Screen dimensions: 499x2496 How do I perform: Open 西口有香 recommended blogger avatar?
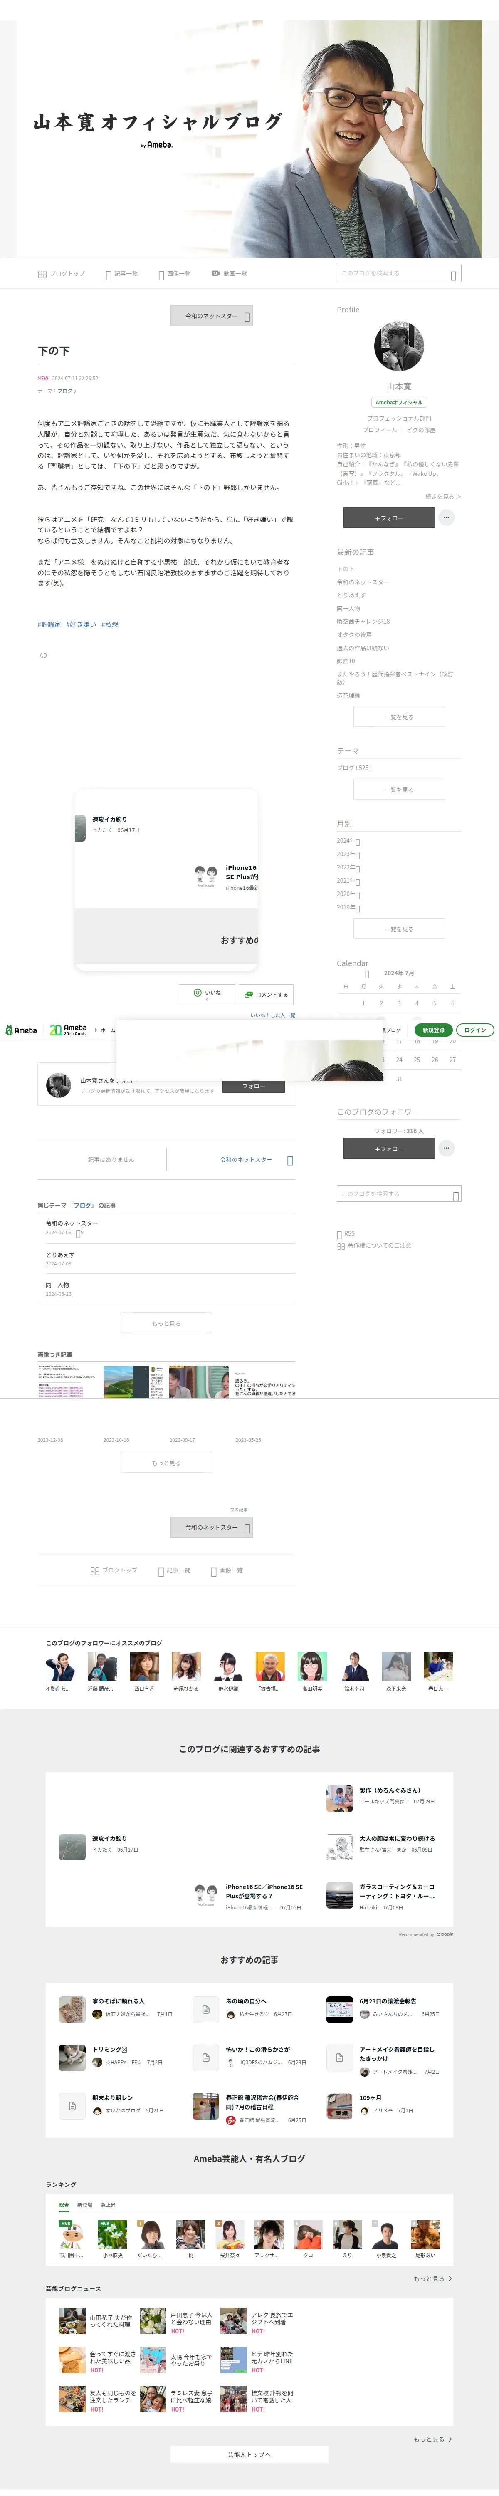tap(144, 1666)
